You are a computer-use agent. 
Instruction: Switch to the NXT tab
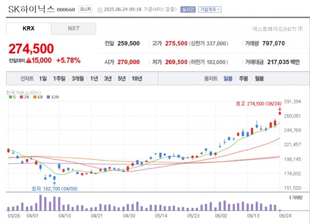[x=73, y=29]
